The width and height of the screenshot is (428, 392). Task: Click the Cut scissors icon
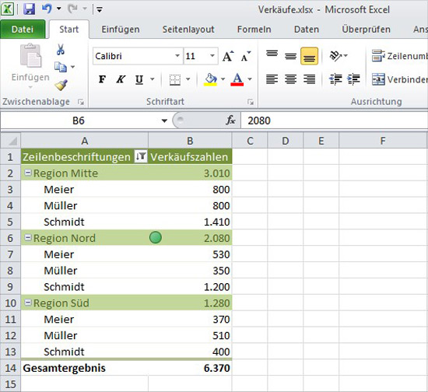coord(61,49)
